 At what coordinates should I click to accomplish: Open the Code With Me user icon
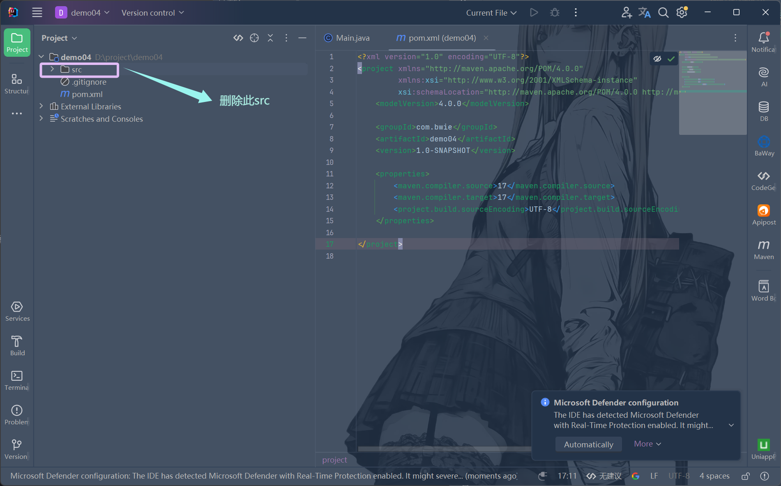point(626,12)
